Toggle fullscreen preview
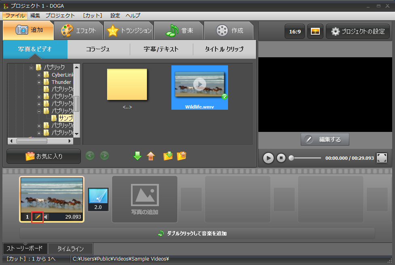The width and height of the screenshot is (395, 265). point(382,158)
